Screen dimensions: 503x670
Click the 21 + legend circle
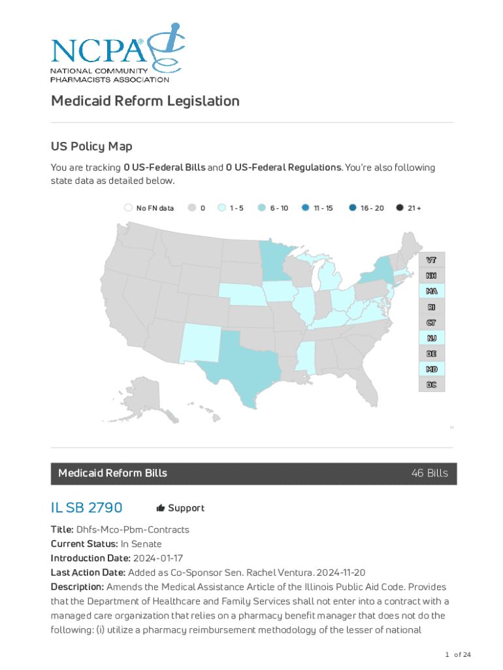[399, 208]
